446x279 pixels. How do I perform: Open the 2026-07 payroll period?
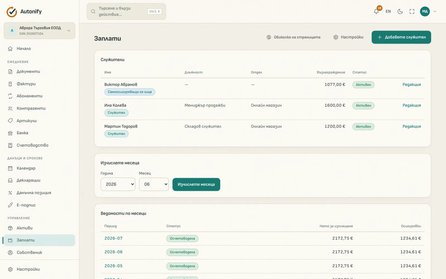click(113, 238)
